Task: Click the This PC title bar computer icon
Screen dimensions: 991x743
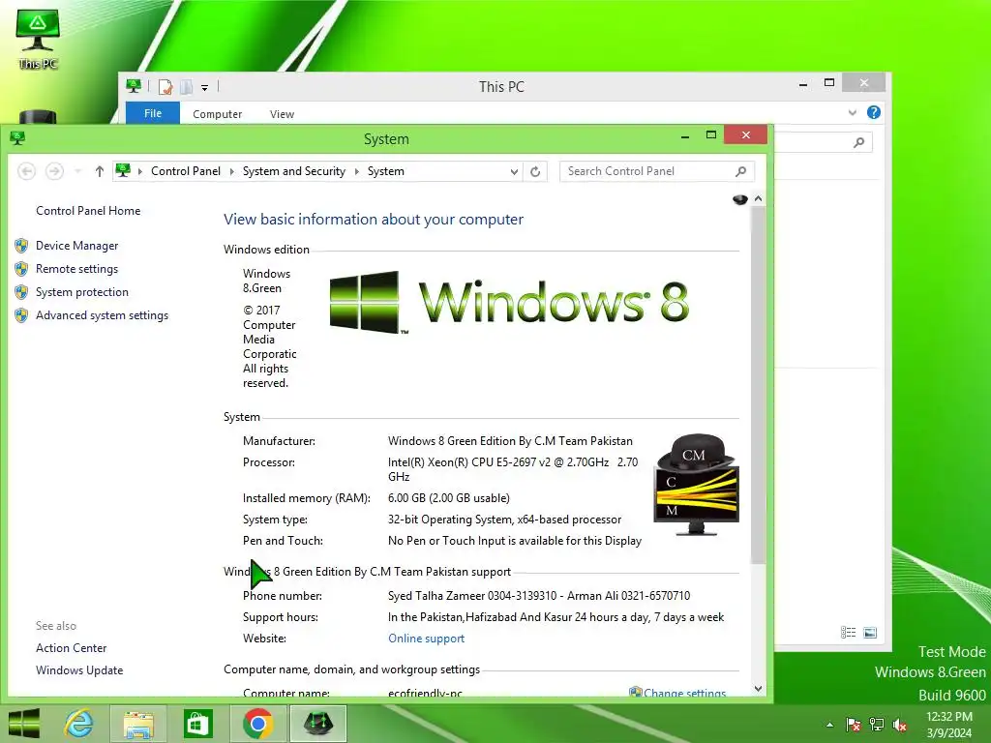Action: click(x=134, y=85)
